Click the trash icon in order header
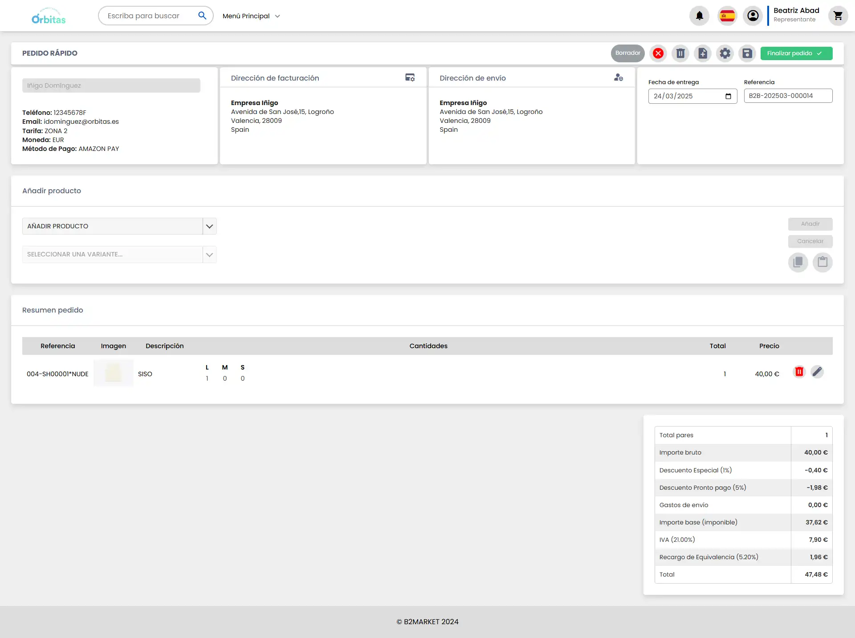The width and height of the screenshot is (855, 638). pos(680,53)
